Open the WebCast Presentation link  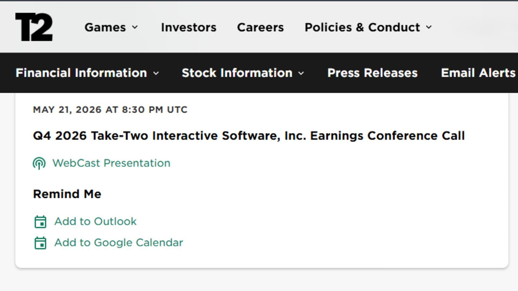click(x=111, y=163)
